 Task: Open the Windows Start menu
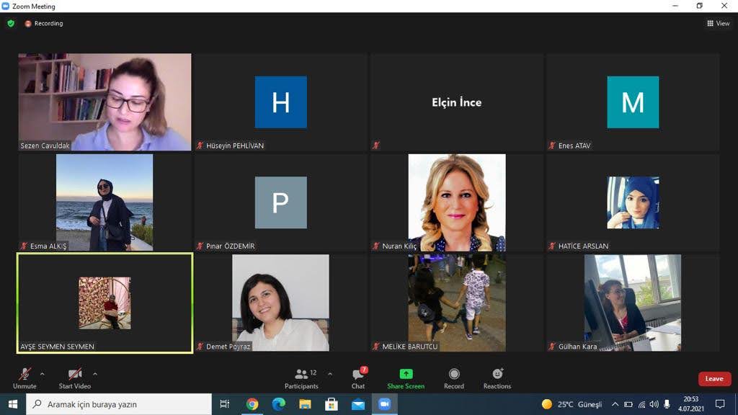tap(12, 404)
